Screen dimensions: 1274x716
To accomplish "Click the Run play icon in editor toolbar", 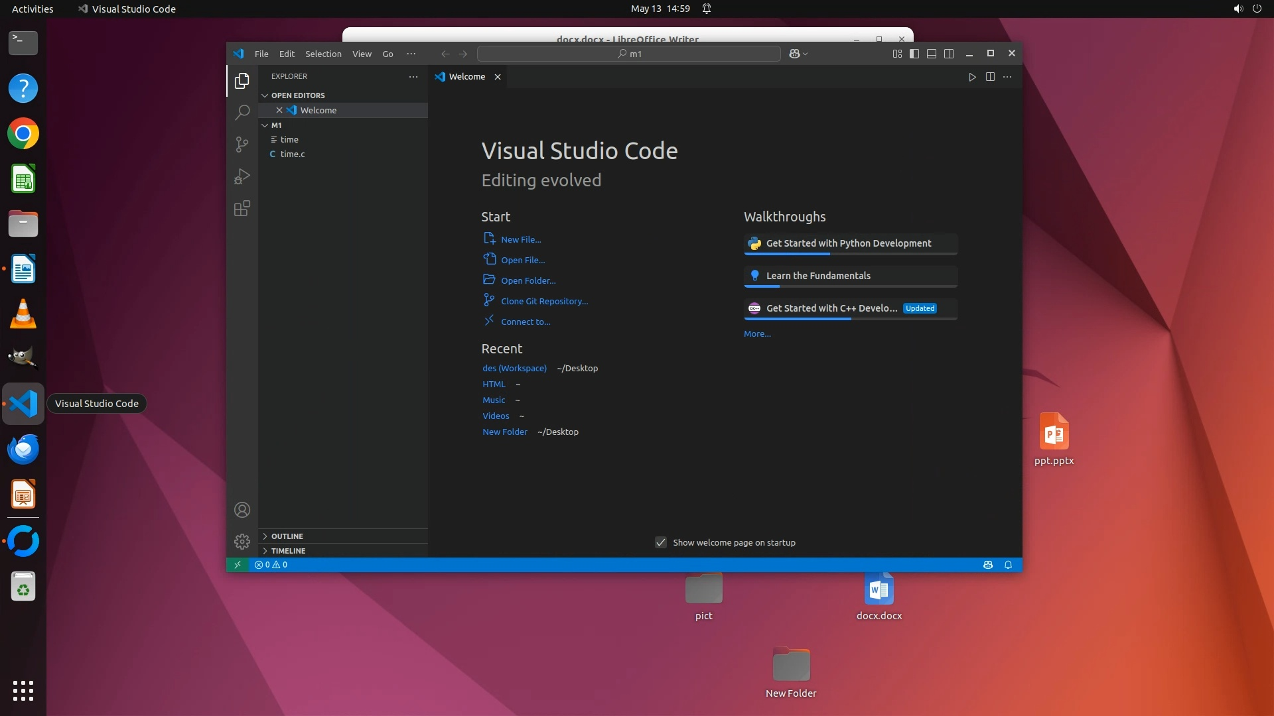I will pos(972,77).
